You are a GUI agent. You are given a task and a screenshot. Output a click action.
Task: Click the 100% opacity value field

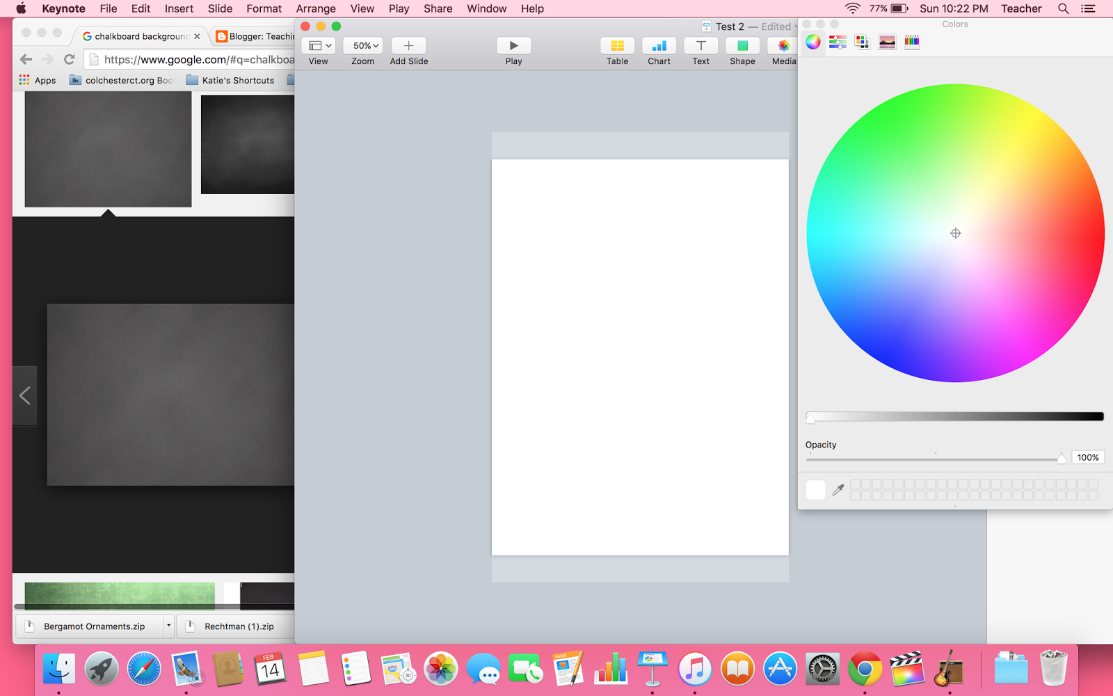pyautogui.click(x=1088, y=457)
